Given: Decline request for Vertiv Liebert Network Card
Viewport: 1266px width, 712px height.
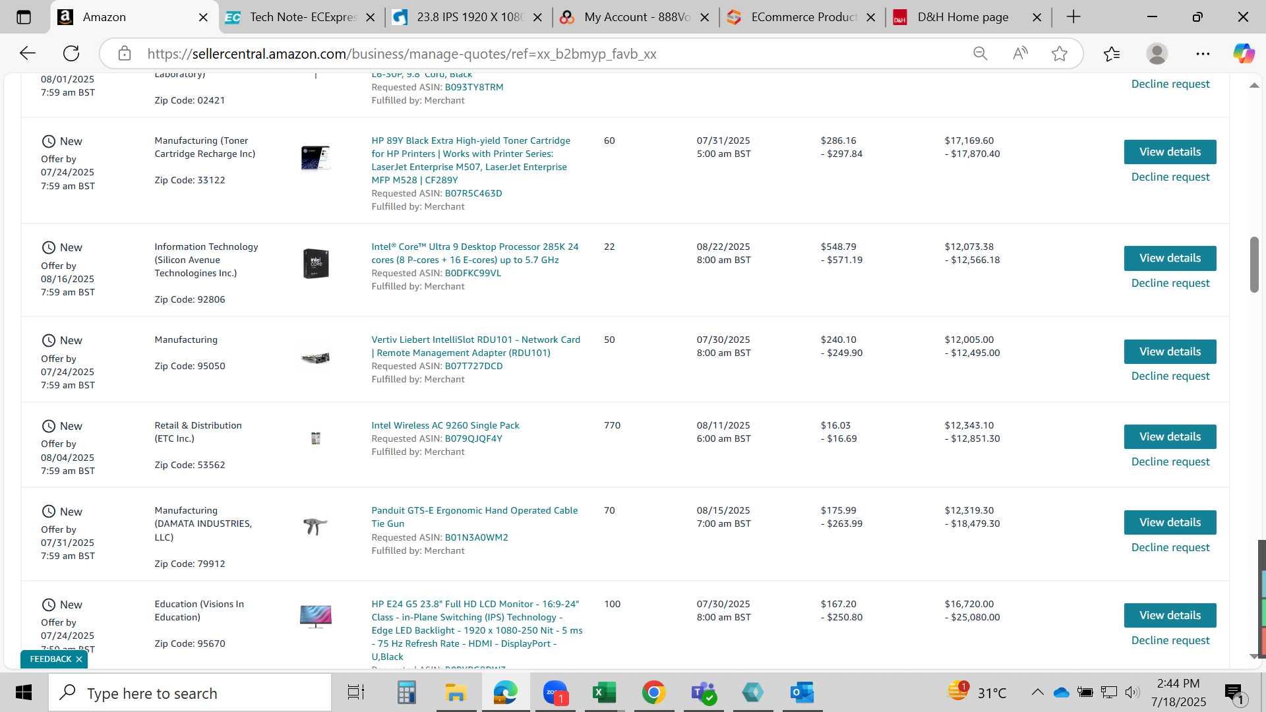Looking at the screenshot, I should click(x=1170, y=376).
